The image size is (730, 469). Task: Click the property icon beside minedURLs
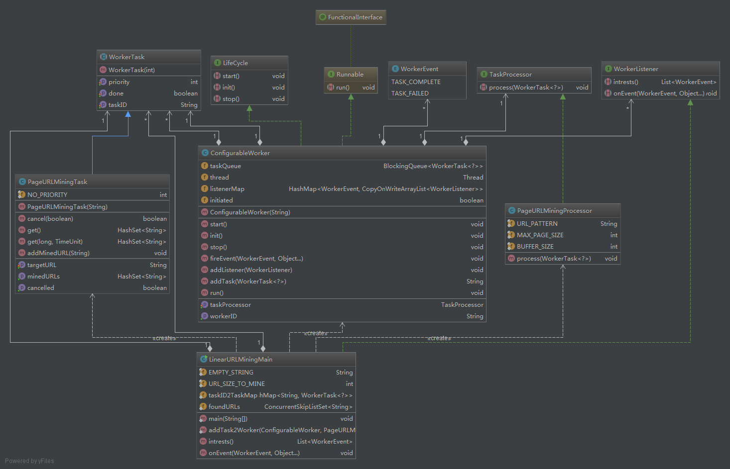(22, 276)
